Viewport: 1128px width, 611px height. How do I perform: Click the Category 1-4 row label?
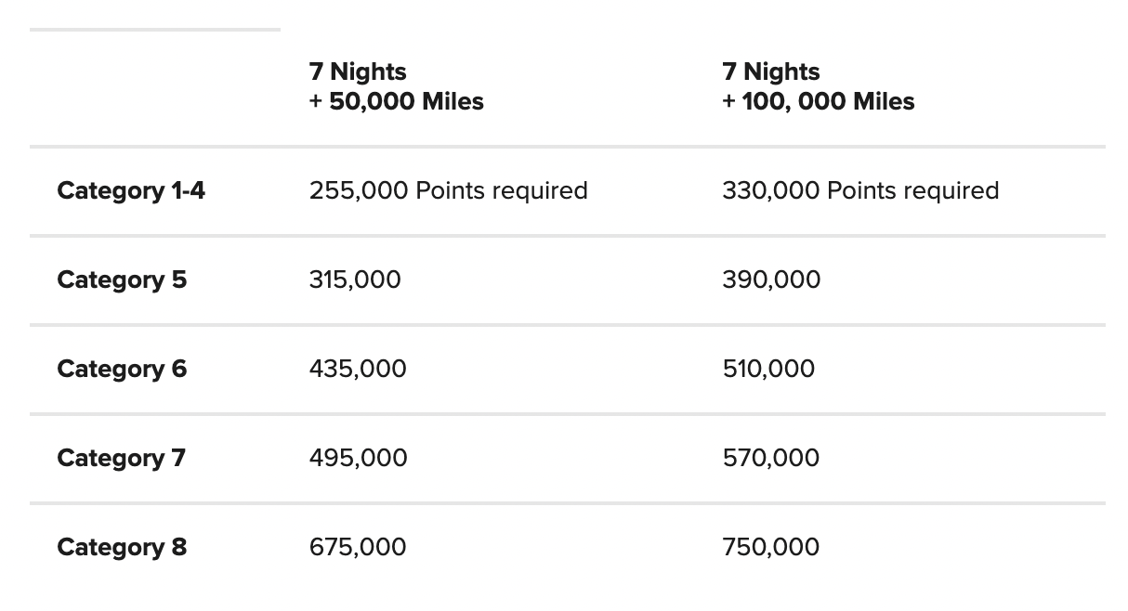click(x=131, y=190)
